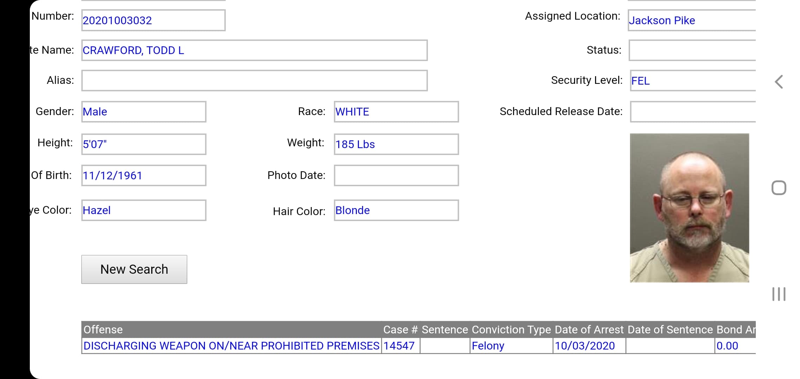Screen dimensions: 800x379
Task: Select the Height field value
Action: 144,144
